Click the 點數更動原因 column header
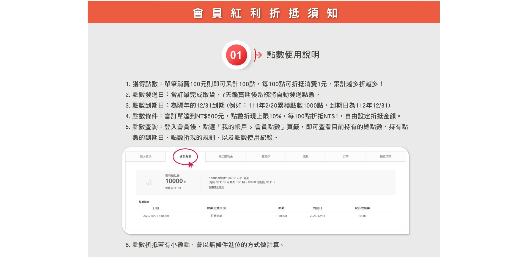Viewport: 528px width, 257px height. [x=216, y=208]
